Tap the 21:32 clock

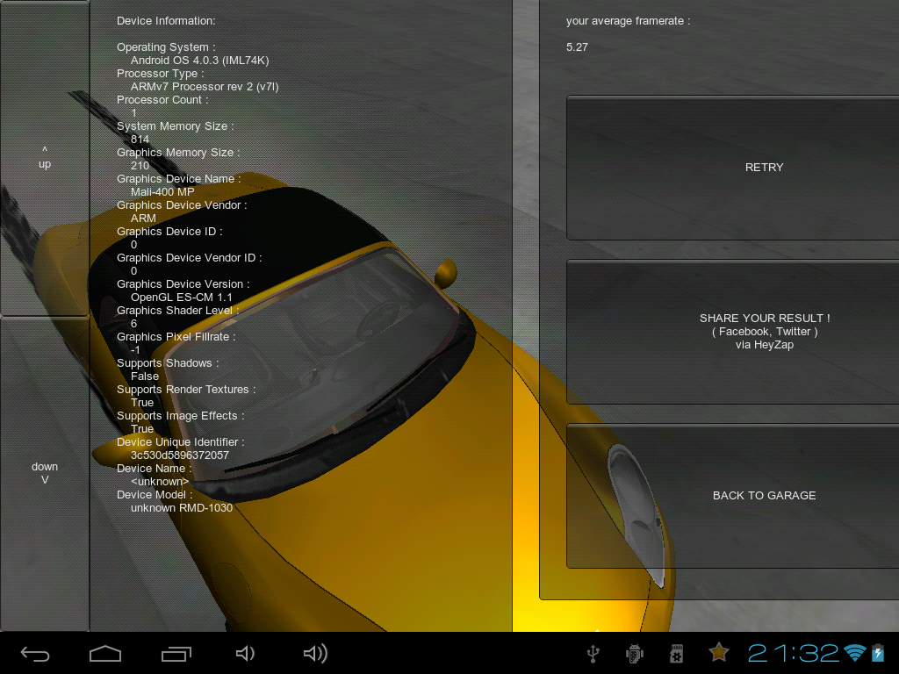(x=794, y=653)
